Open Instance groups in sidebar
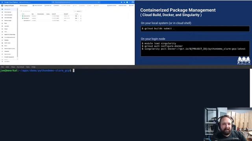The width and height of the screenshot is (252, 141). pyautogui.click(x=8, y=12)
